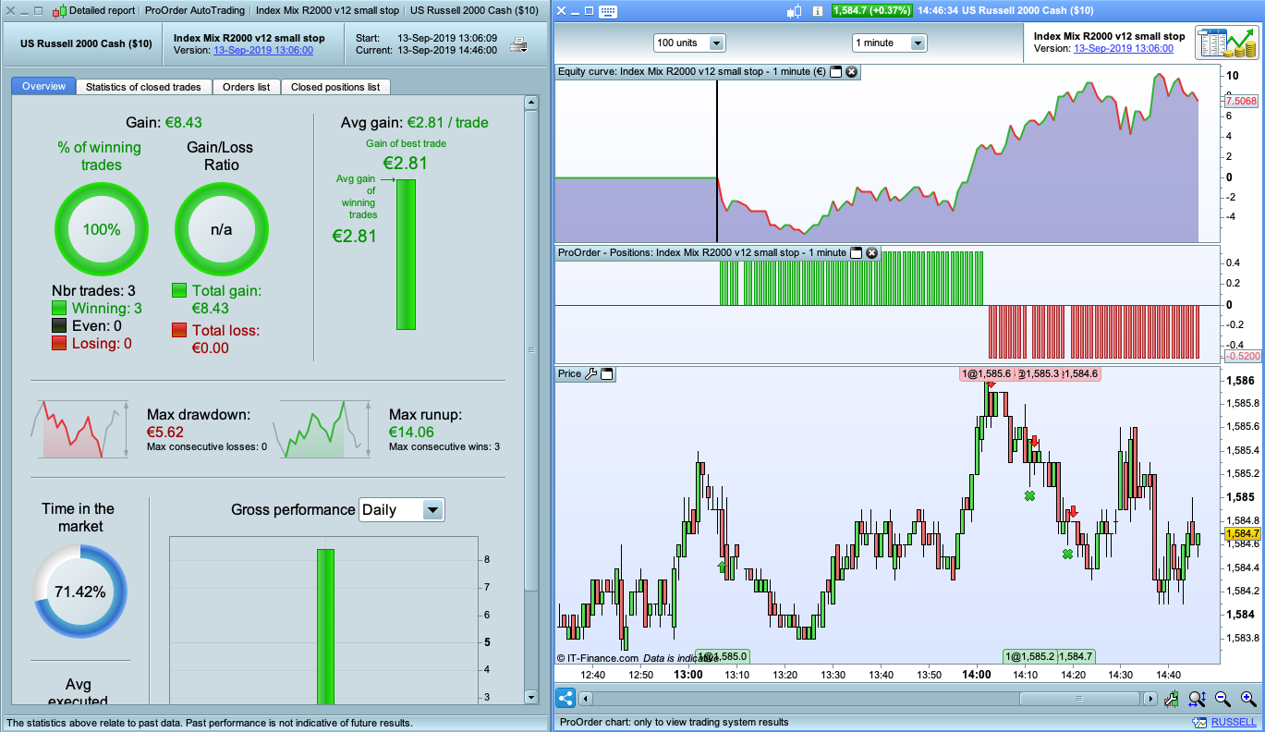
Task: Close the ProOrder Positions panel
Action: 872,252
